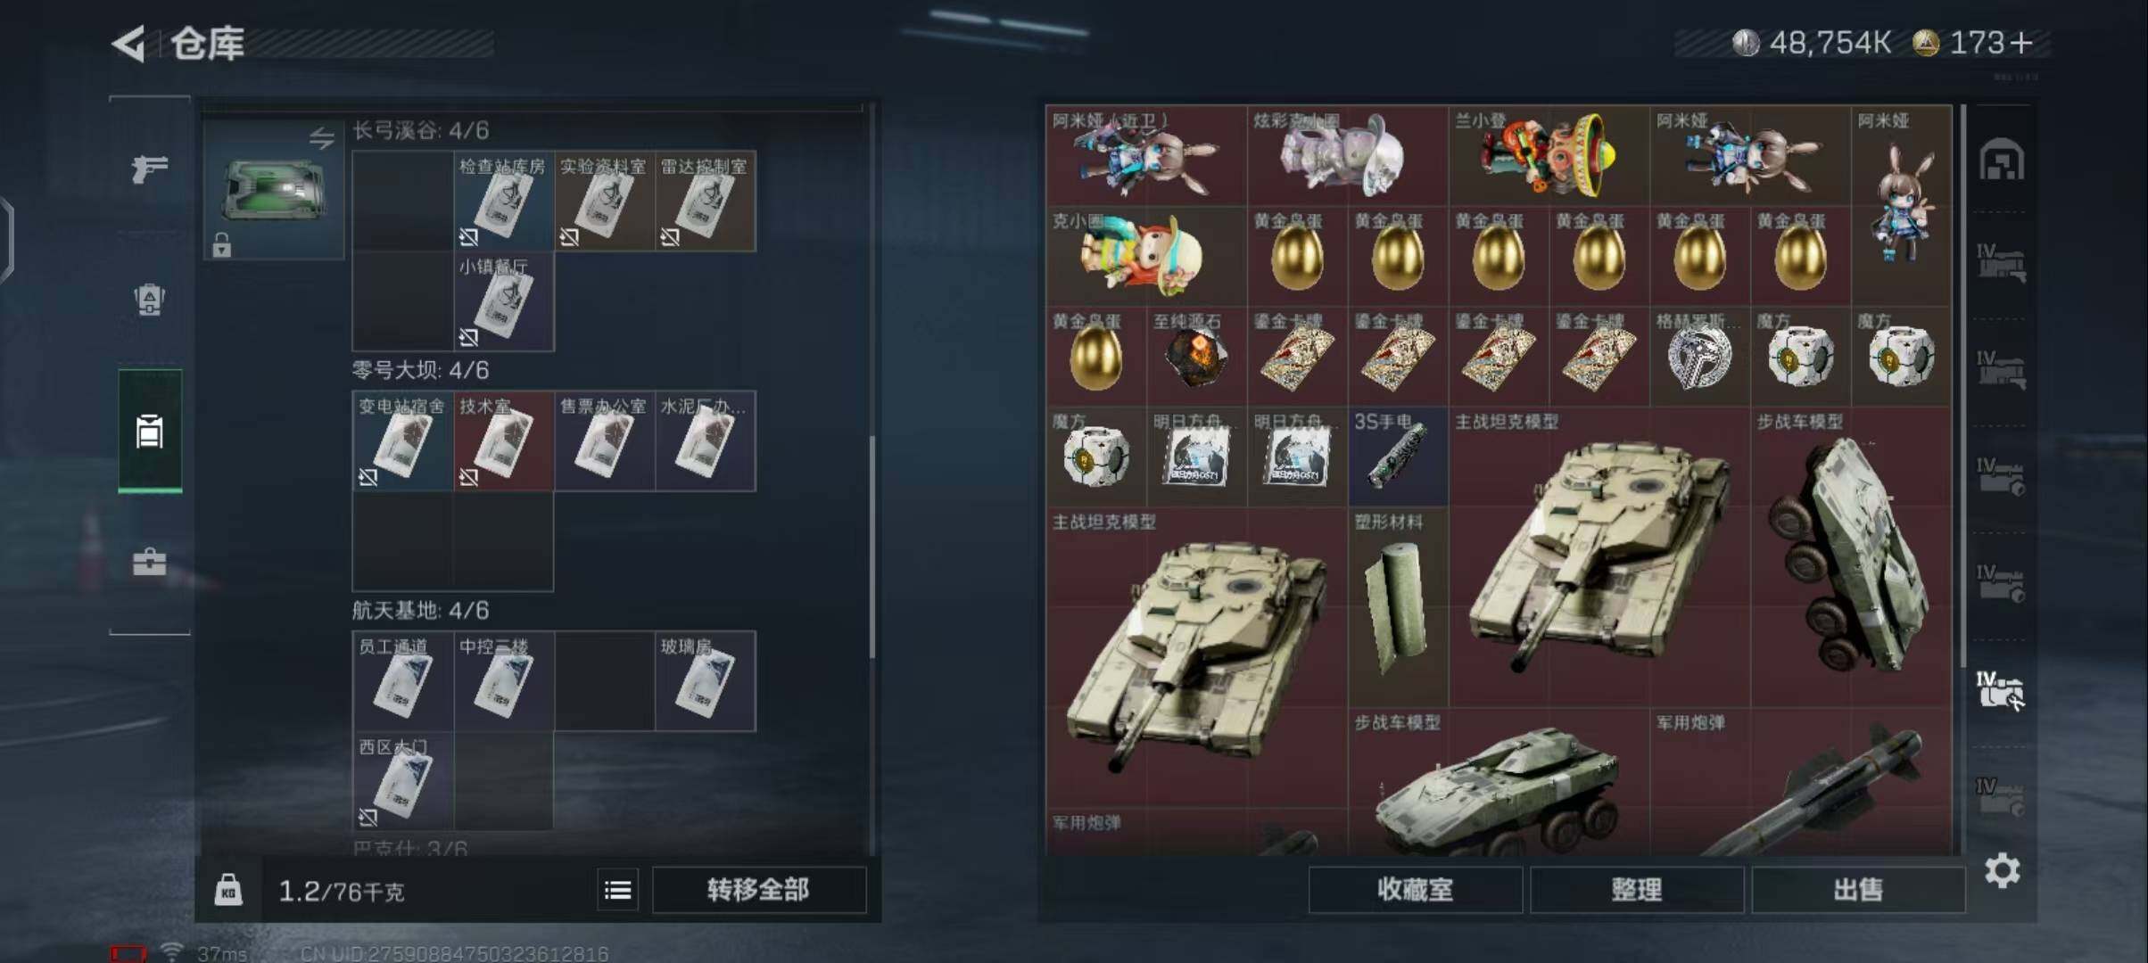Viewport: 2148px width, 963px height.
Task: Open the backpack tab in left sidebar
Action: tap(149, 300)
